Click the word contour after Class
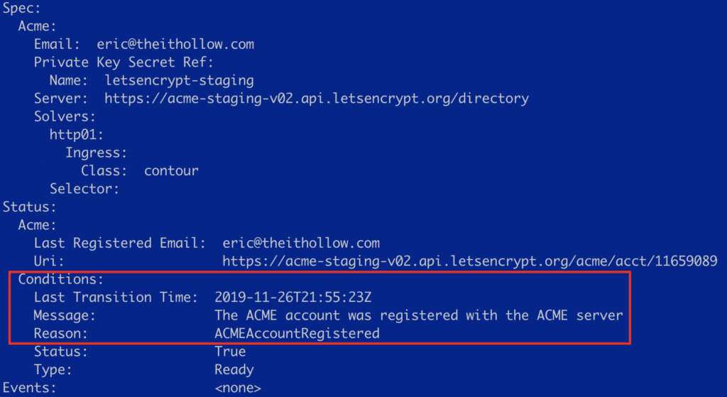The height and width of the screenshot is (397, 727). click(x=171, y=170)
